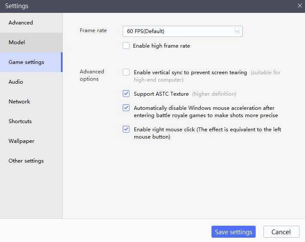Click the Settings window title bar text
Image resolution: width=305 pixels, height=242 pixels.
pos(17,6)
